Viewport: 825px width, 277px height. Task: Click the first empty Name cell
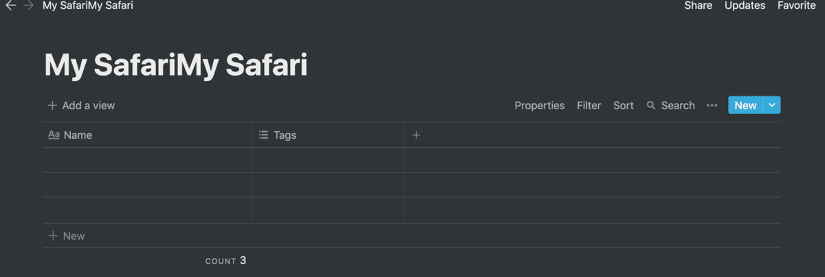click(x=147, y=160)
